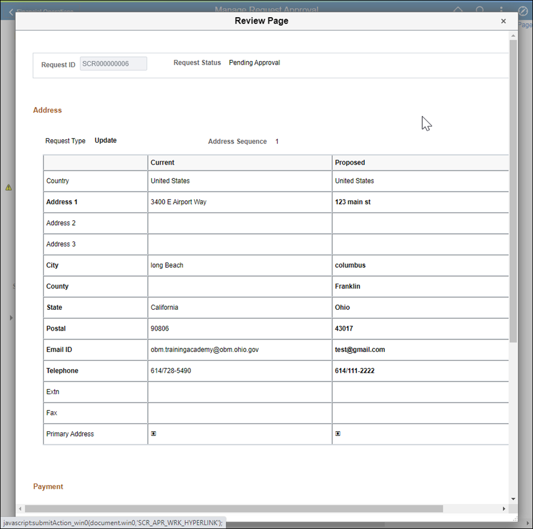Select the proposed state Ohio
Image resolution: width=533 pixels, height=529 pixels.
coord(342,307)
